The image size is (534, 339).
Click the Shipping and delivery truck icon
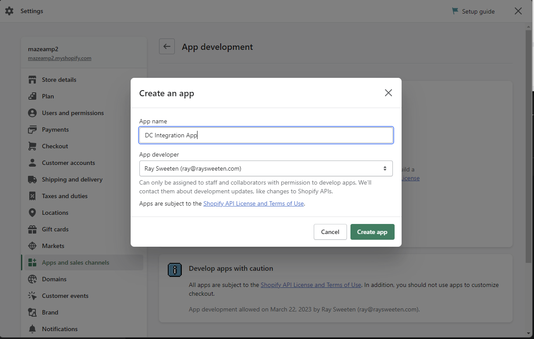pos(32,179)
